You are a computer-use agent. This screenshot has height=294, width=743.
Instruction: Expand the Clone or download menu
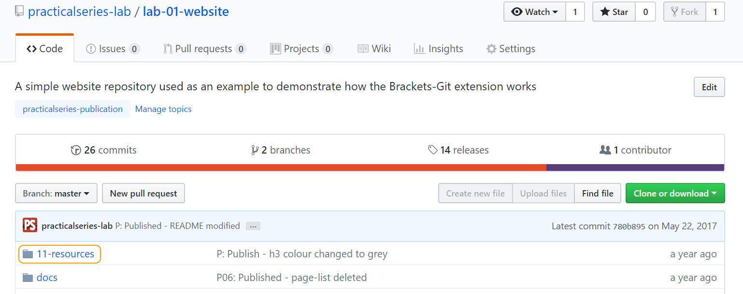(x=675, y=193)
